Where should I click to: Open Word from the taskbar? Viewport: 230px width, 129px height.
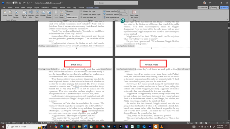point(85,126)
